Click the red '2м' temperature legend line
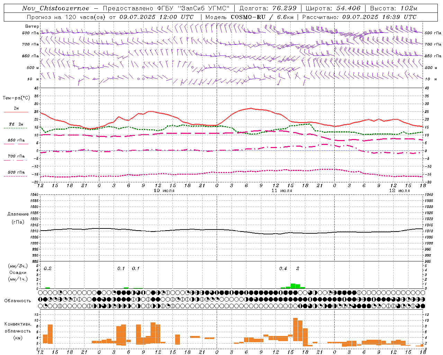 point(16,112)
